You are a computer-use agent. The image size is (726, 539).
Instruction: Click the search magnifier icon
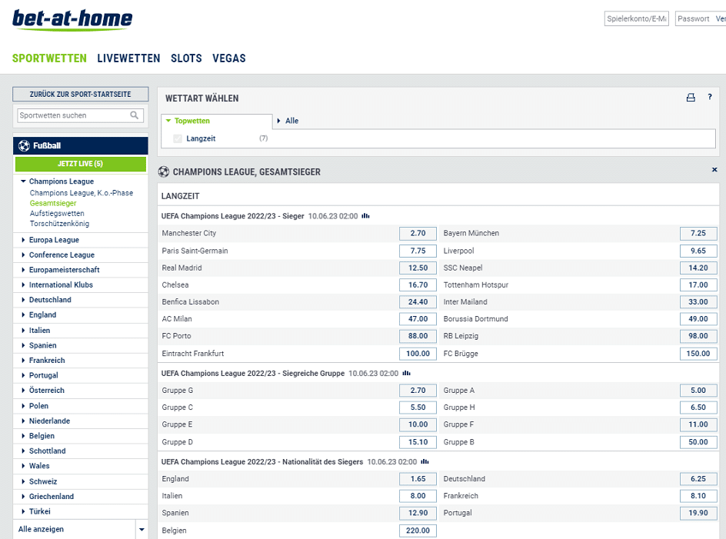coord(135,115)
